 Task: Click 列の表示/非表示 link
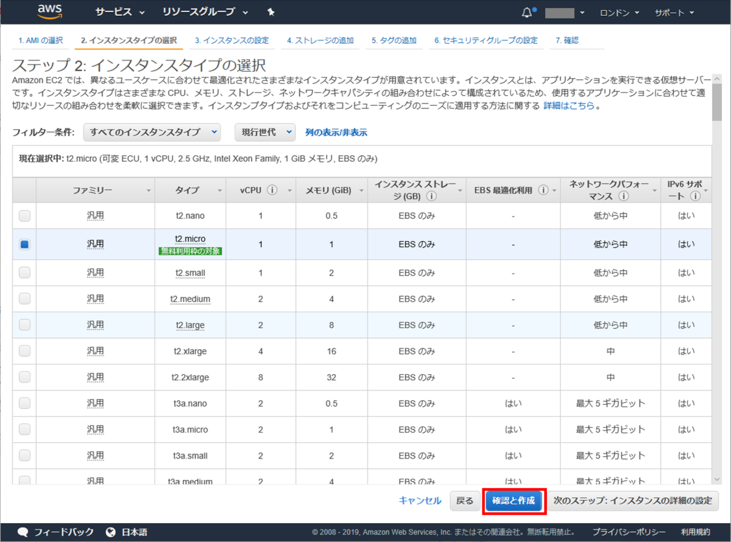point(336,132)
